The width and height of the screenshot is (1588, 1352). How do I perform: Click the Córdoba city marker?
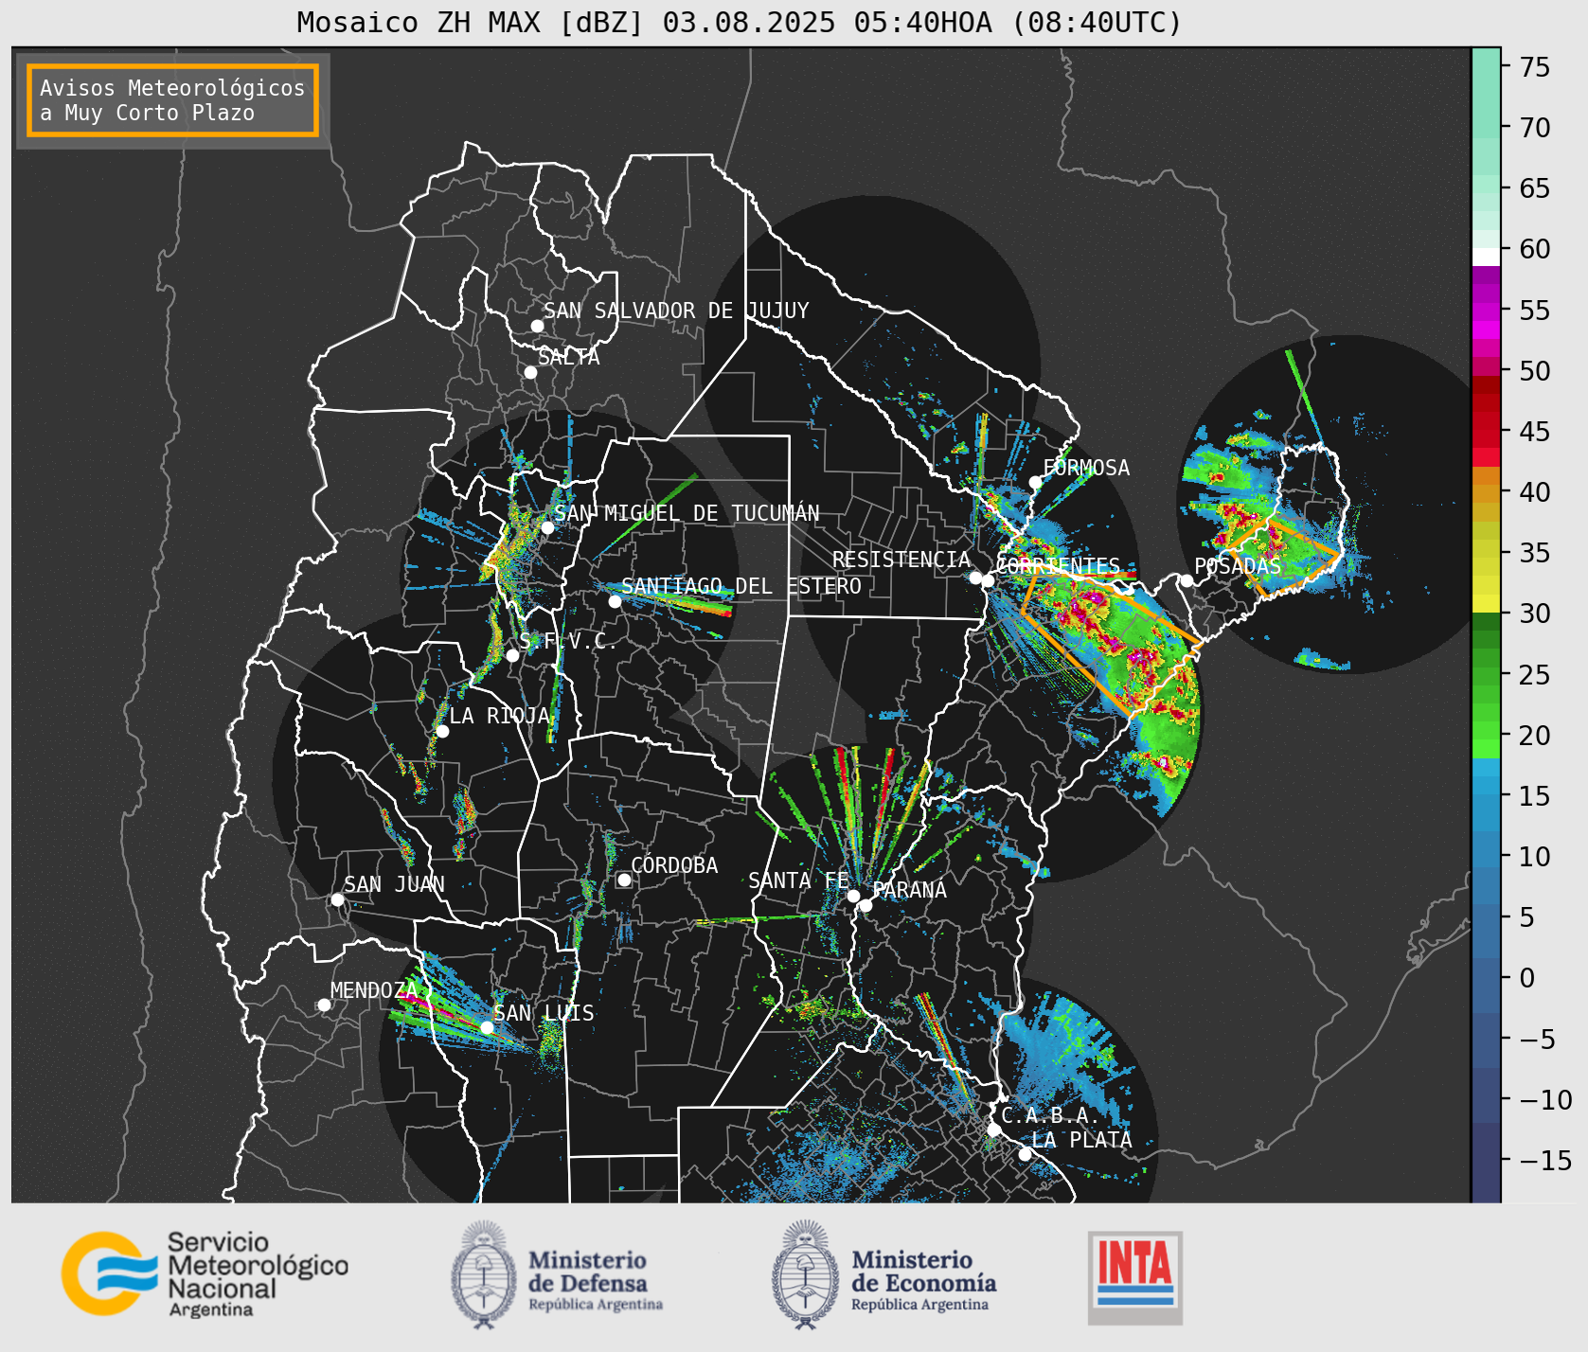[624, 880]
